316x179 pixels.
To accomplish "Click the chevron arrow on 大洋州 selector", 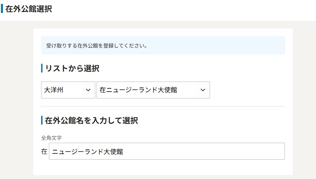I will pyautogui.click(x=88, y=90).
